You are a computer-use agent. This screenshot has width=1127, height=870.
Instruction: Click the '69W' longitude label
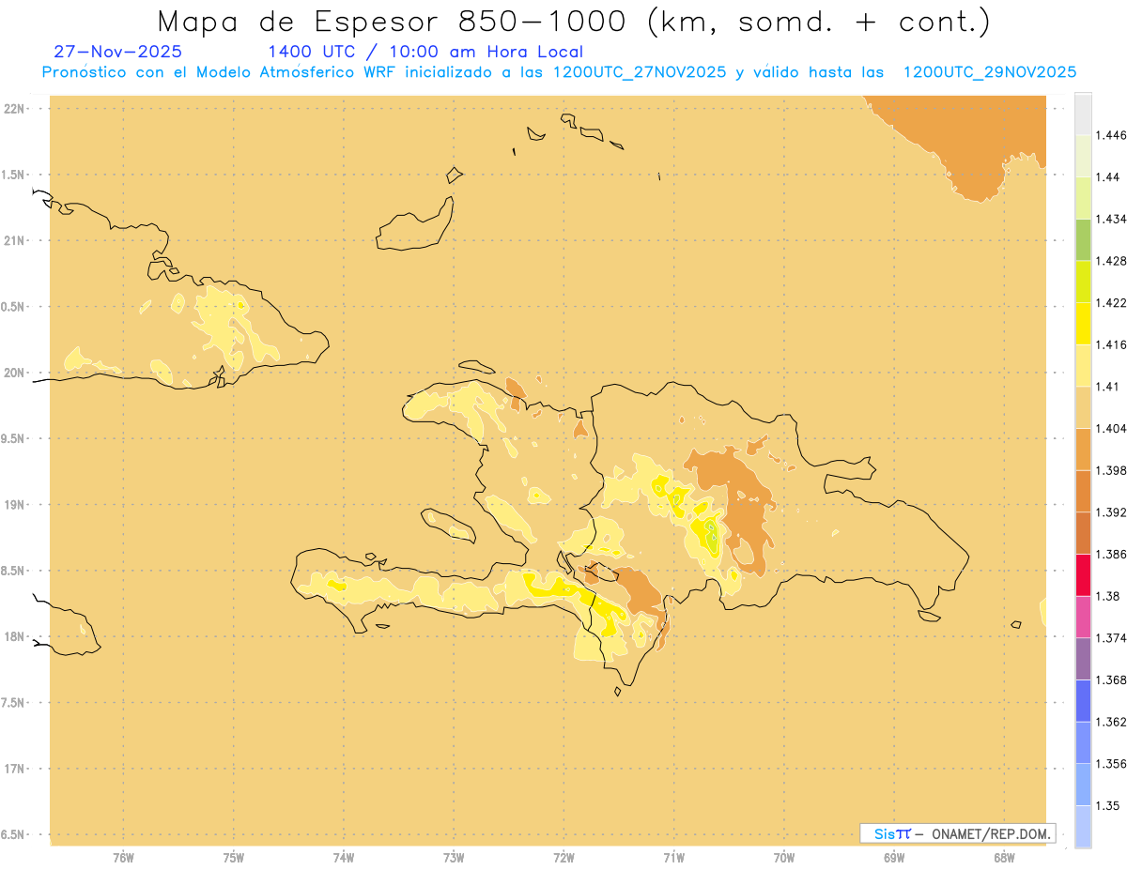(894, 857)
